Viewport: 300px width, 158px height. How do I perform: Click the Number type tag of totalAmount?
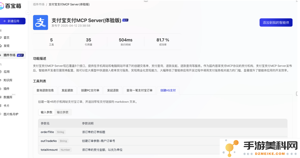point(65,150)
